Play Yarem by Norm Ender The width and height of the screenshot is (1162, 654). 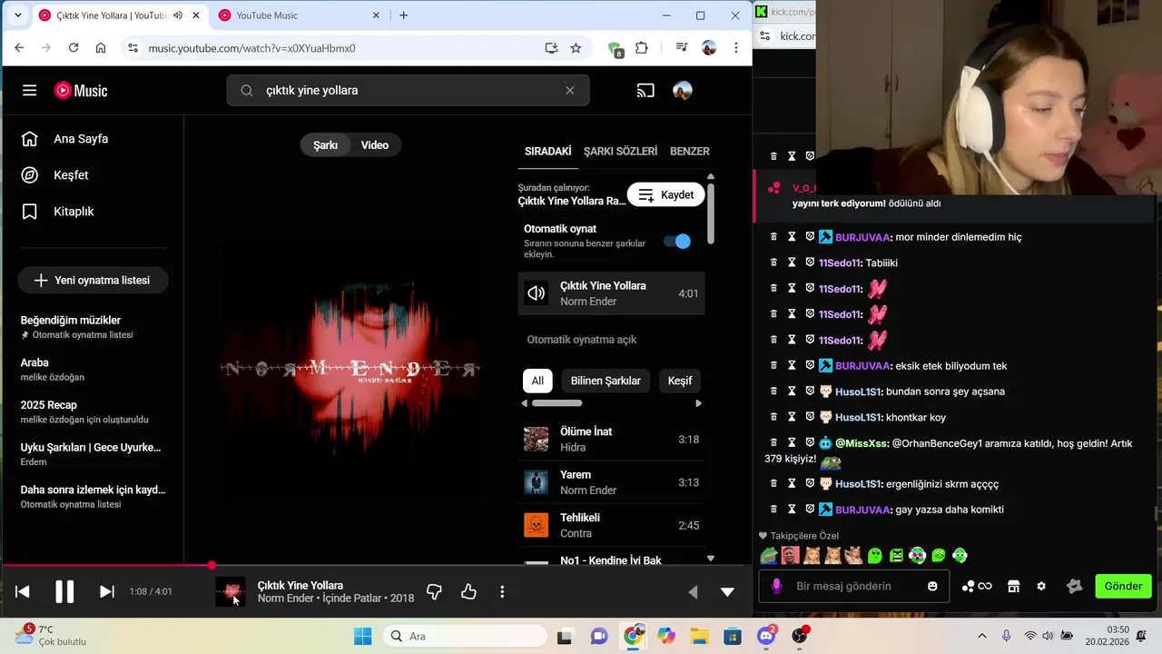(612, 482)
